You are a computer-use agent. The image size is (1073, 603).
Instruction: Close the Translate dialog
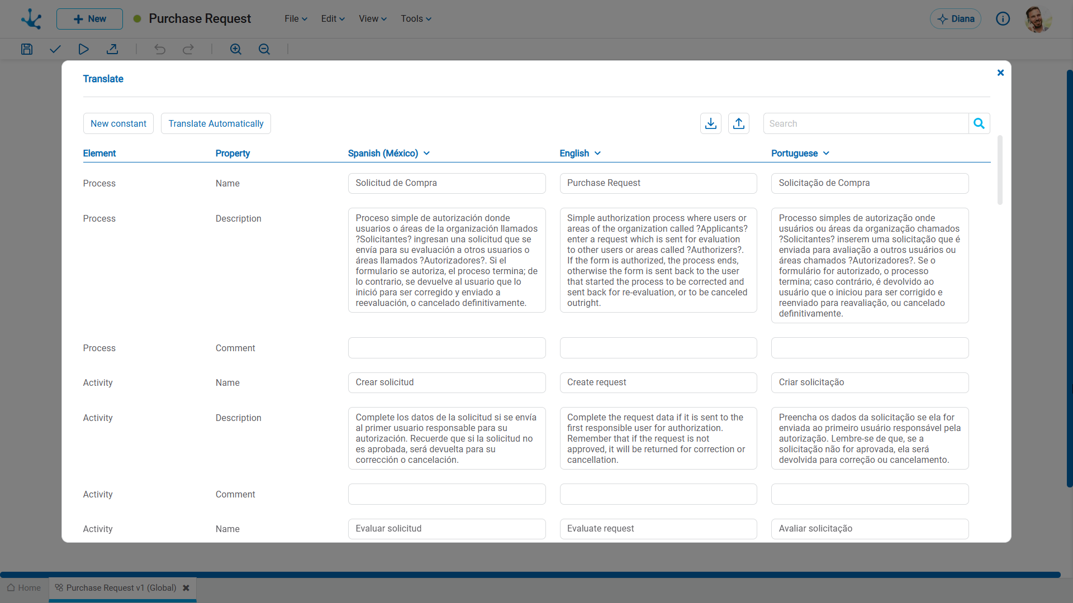pos(1000,73)
